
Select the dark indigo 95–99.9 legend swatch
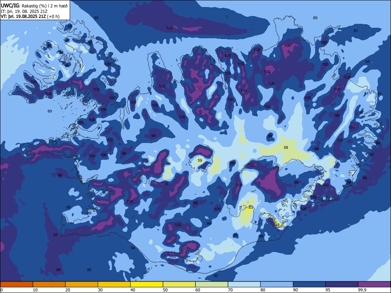tap(342, 284)
